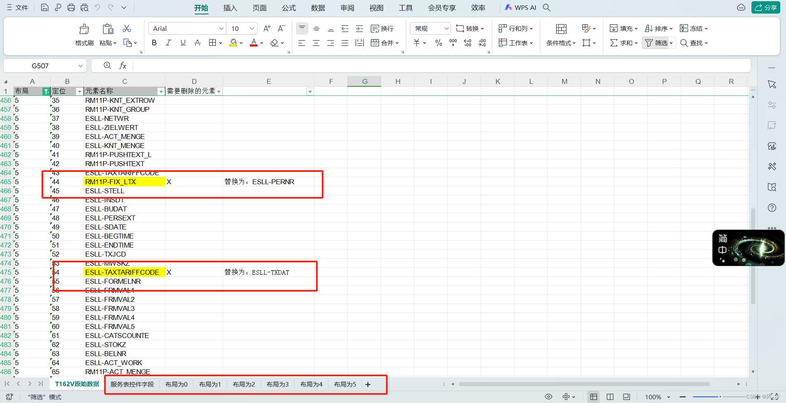The height and width of the screenshot is (403, 786).
Task: Toggle Wrap text (换行)
Action: click(x=382, y=28)
